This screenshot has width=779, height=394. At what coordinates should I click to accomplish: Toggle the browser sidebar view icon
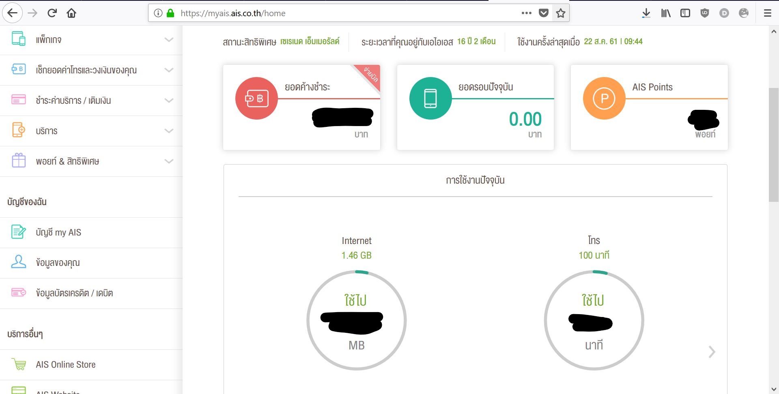tap(685, 13)
